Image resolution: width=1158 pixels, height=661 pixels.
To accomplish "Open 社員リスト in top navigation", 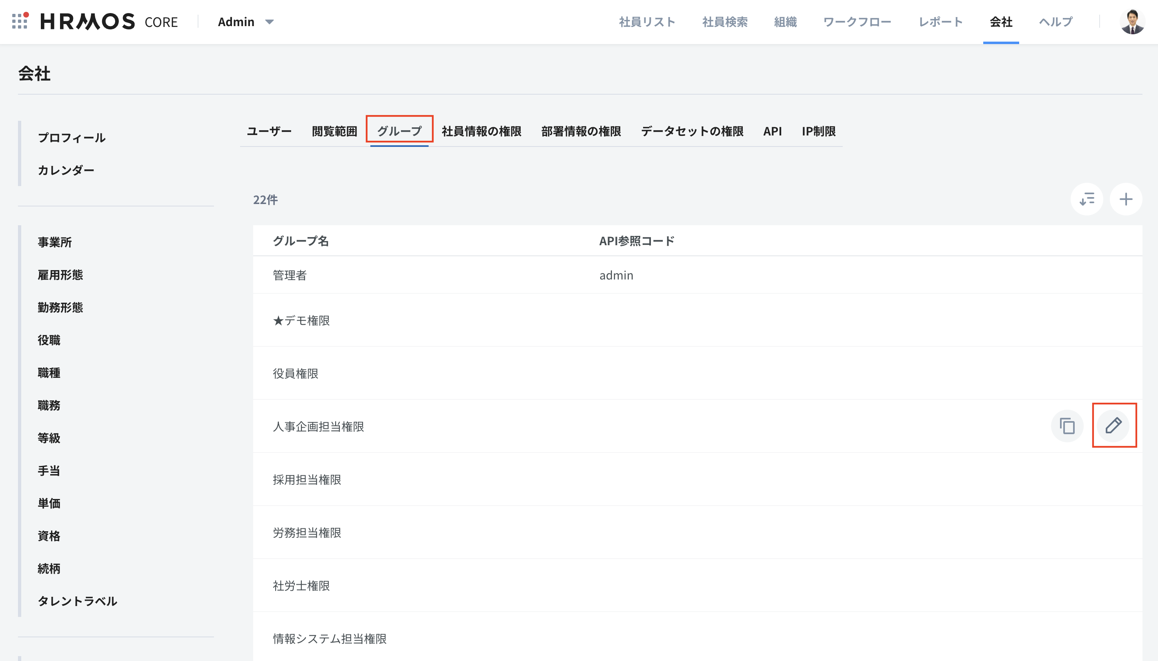I will pos(646,21).
